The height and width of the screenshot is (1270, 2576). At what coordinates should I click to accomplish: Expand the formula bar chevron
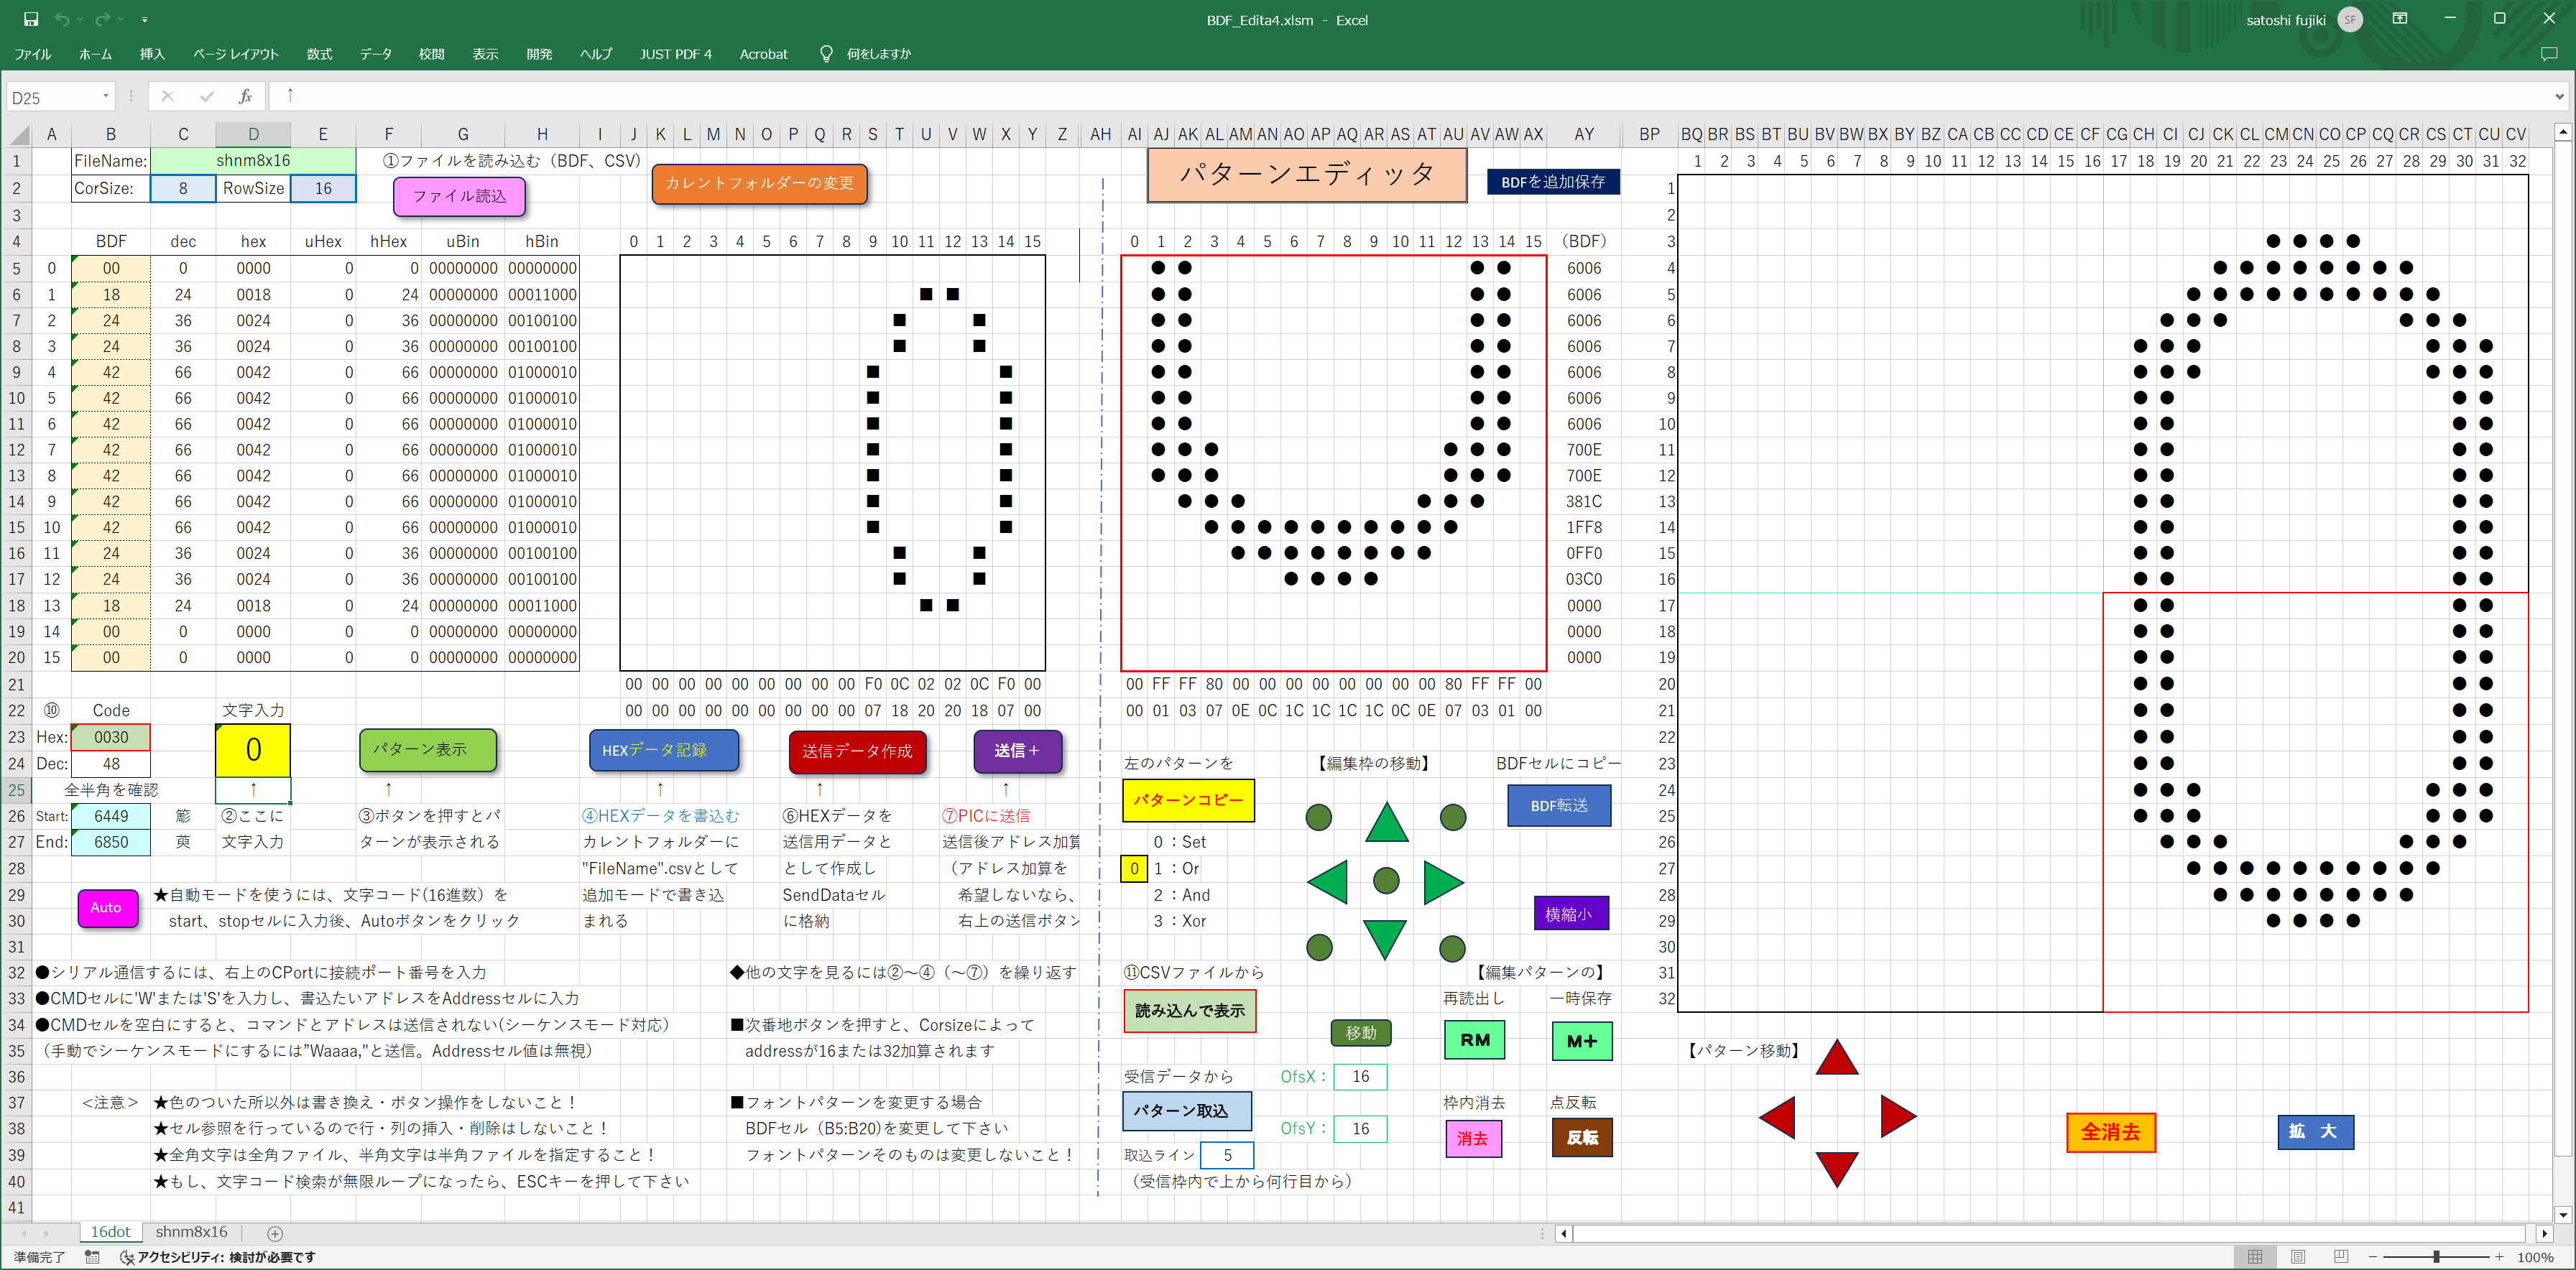click(2560, 97)
